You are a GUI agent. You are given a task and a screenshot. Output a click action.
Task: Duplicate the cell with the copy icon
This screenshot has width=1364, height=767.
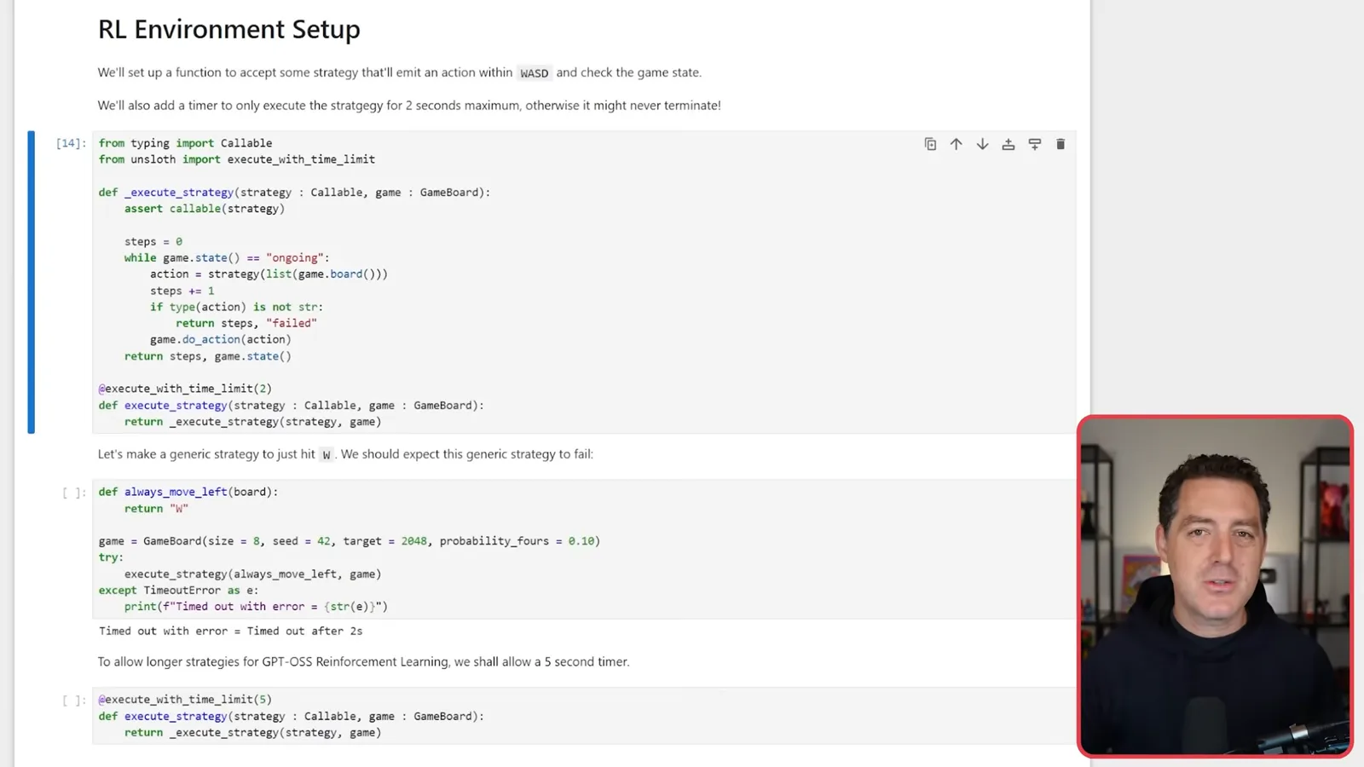(930, 144)
